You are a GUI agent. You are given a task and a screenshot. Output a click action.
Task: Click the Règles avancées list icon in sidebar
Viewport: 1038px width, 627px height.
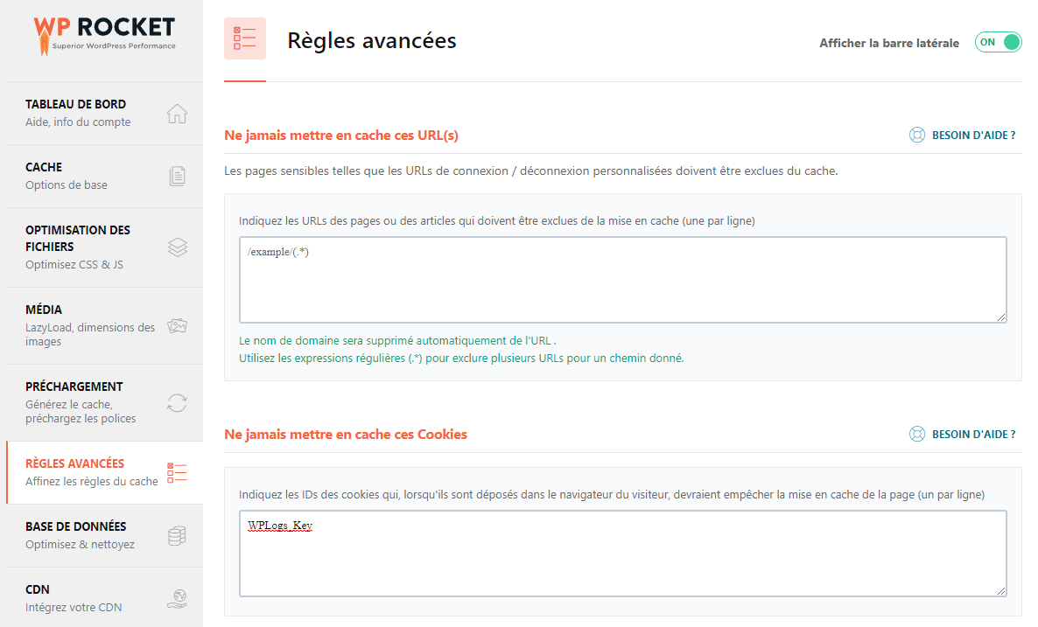(x=177, y=473)
